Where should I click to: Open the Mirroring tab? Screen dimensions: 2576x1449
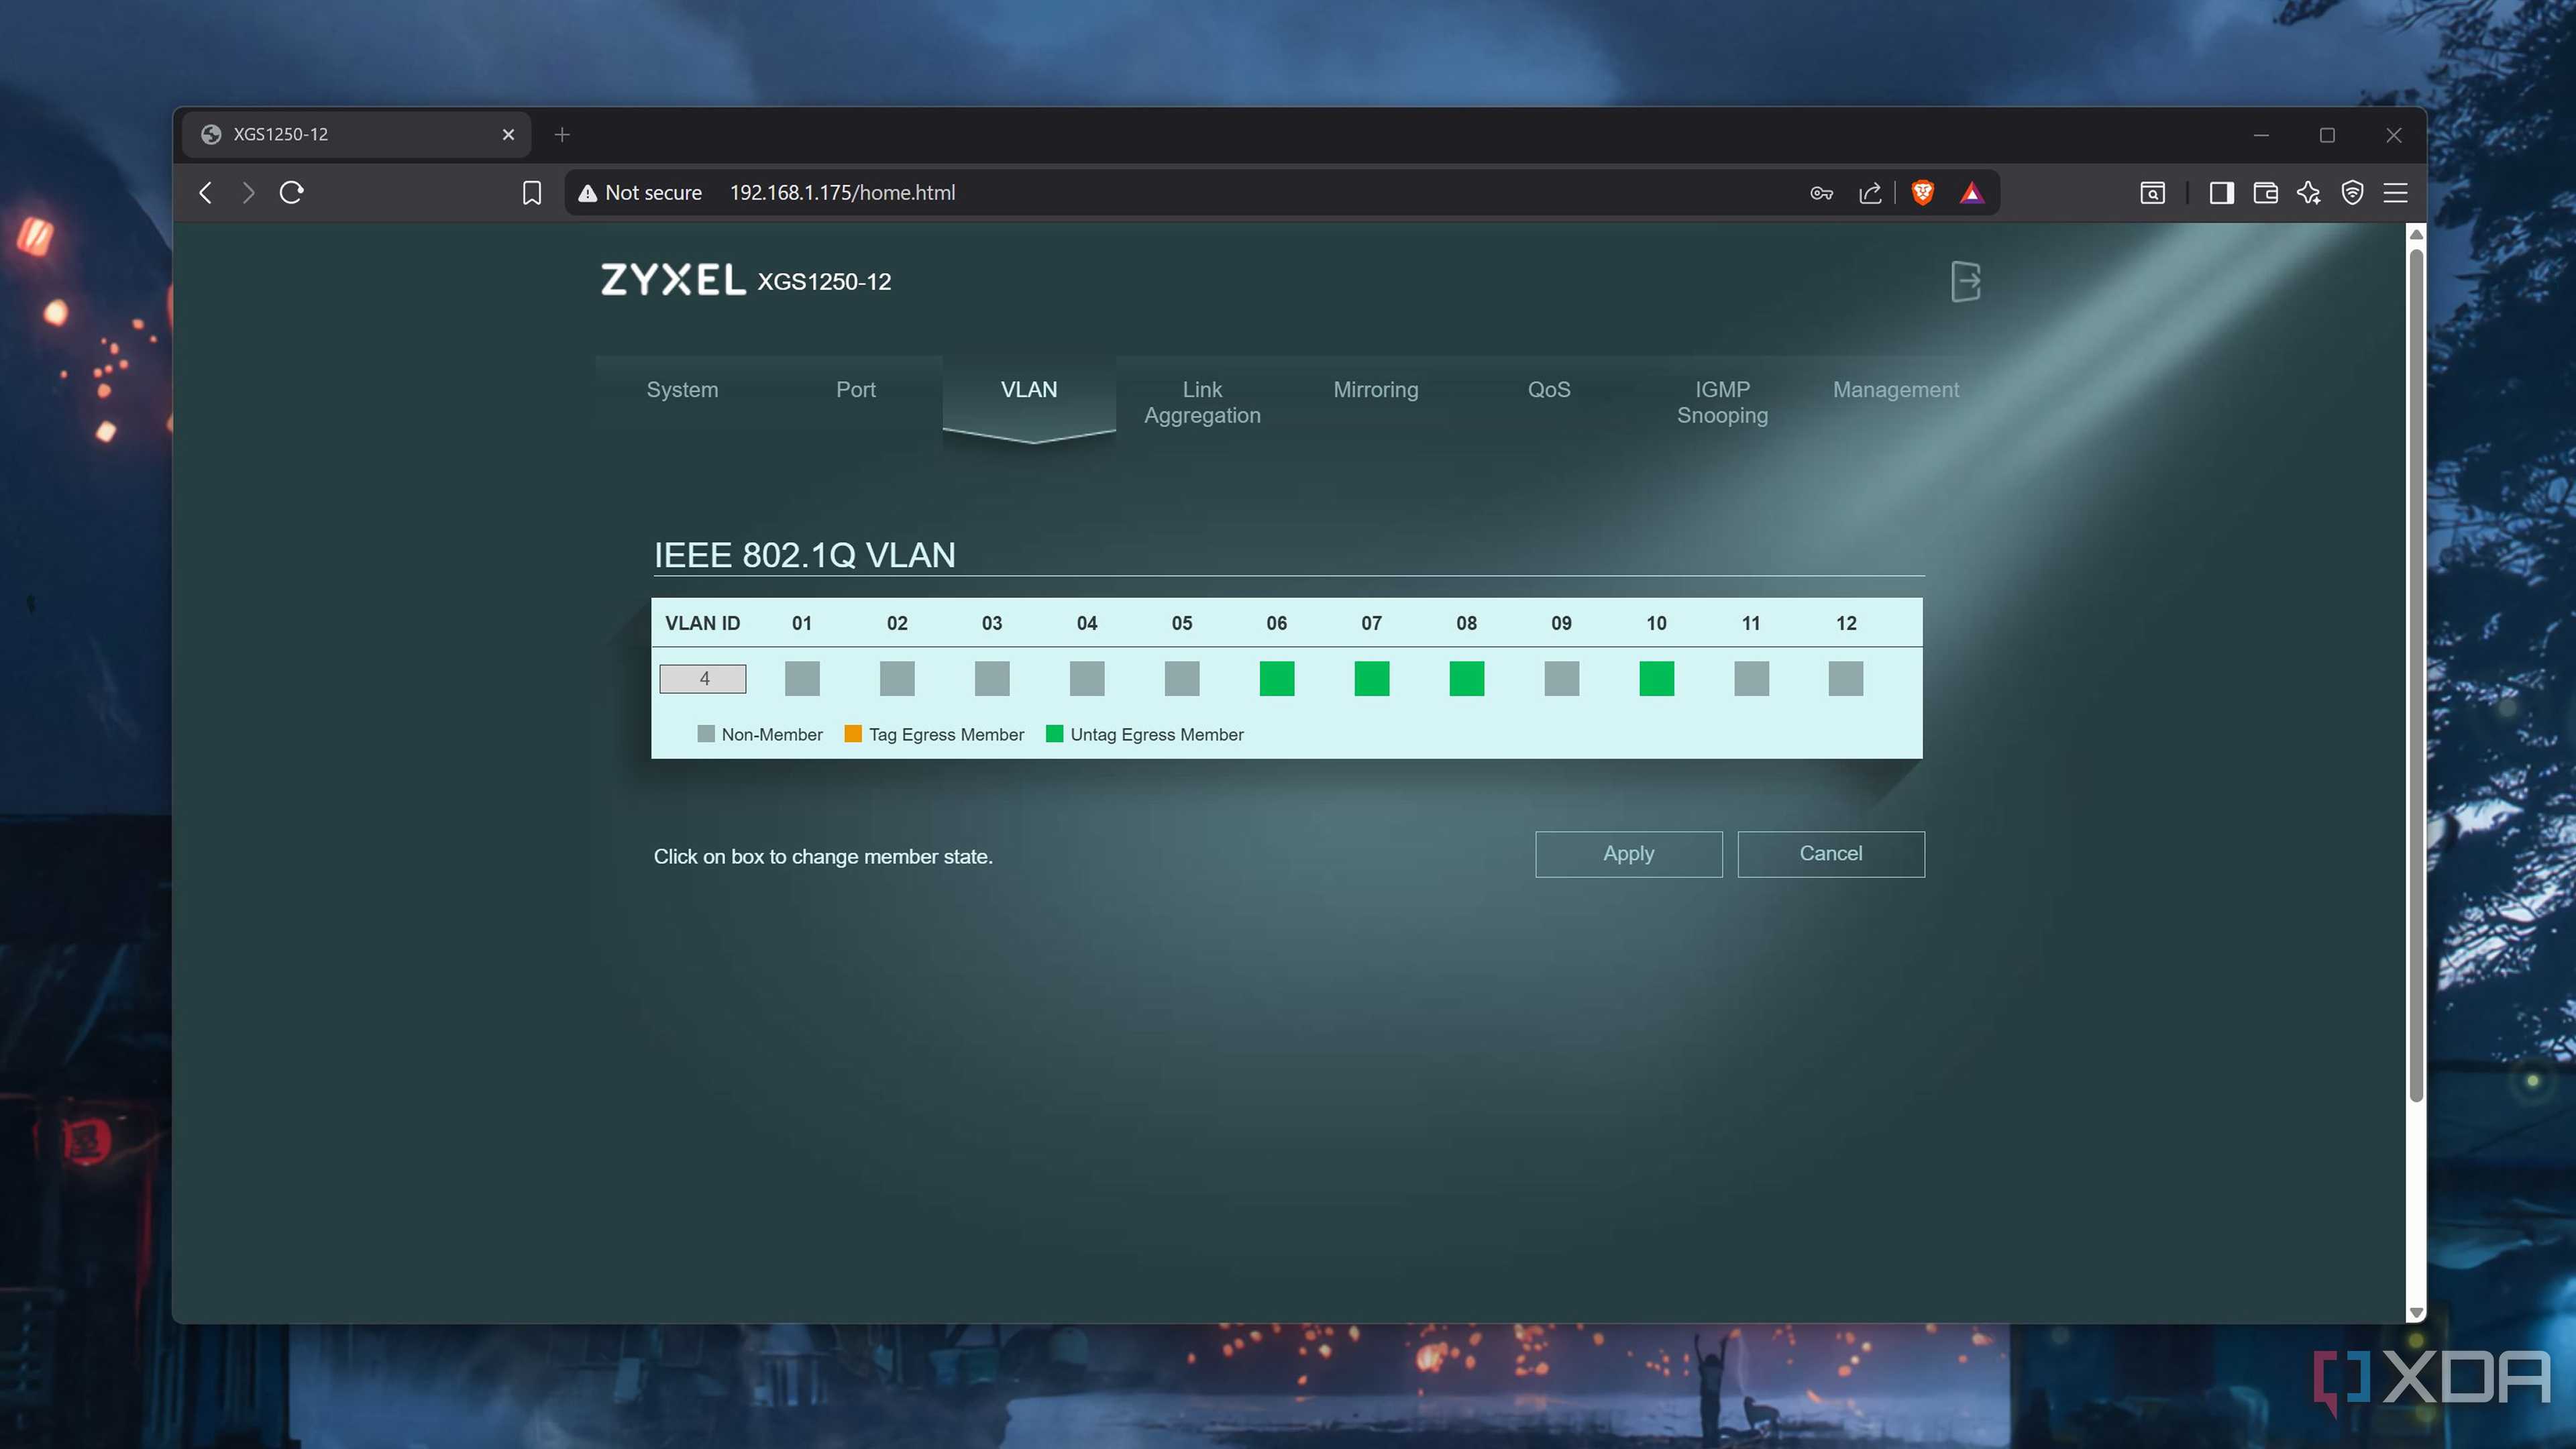point(1376,390)
